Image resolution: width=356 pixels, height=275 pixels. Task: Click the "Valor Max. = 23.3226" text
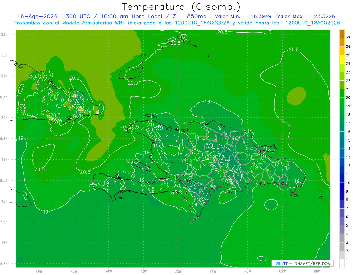click(306, 16)
